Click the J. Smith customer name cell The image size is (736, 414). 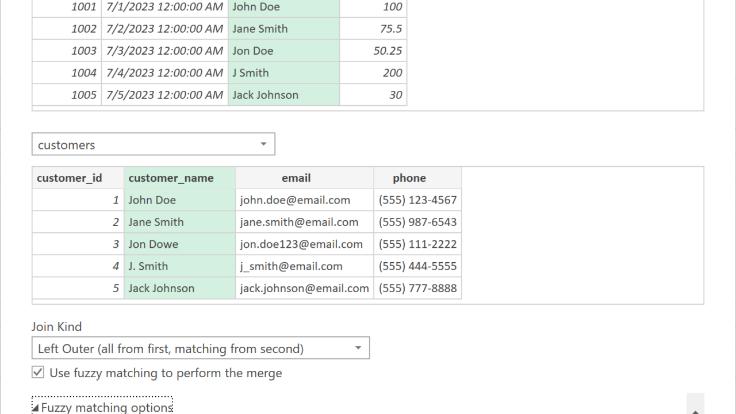click(179, 266)
